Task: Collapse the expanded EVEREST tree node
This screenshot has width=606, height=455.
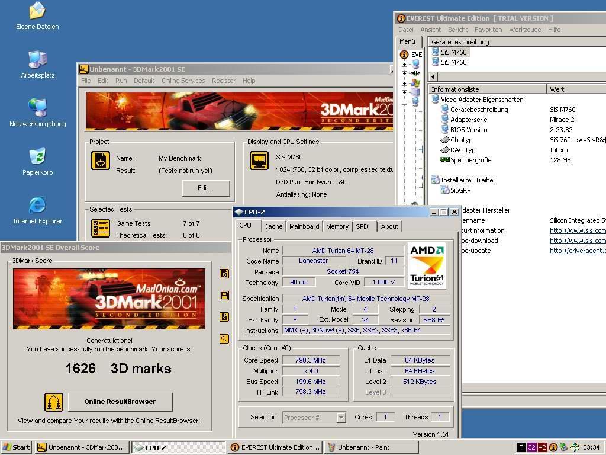Action: [404, 102]
